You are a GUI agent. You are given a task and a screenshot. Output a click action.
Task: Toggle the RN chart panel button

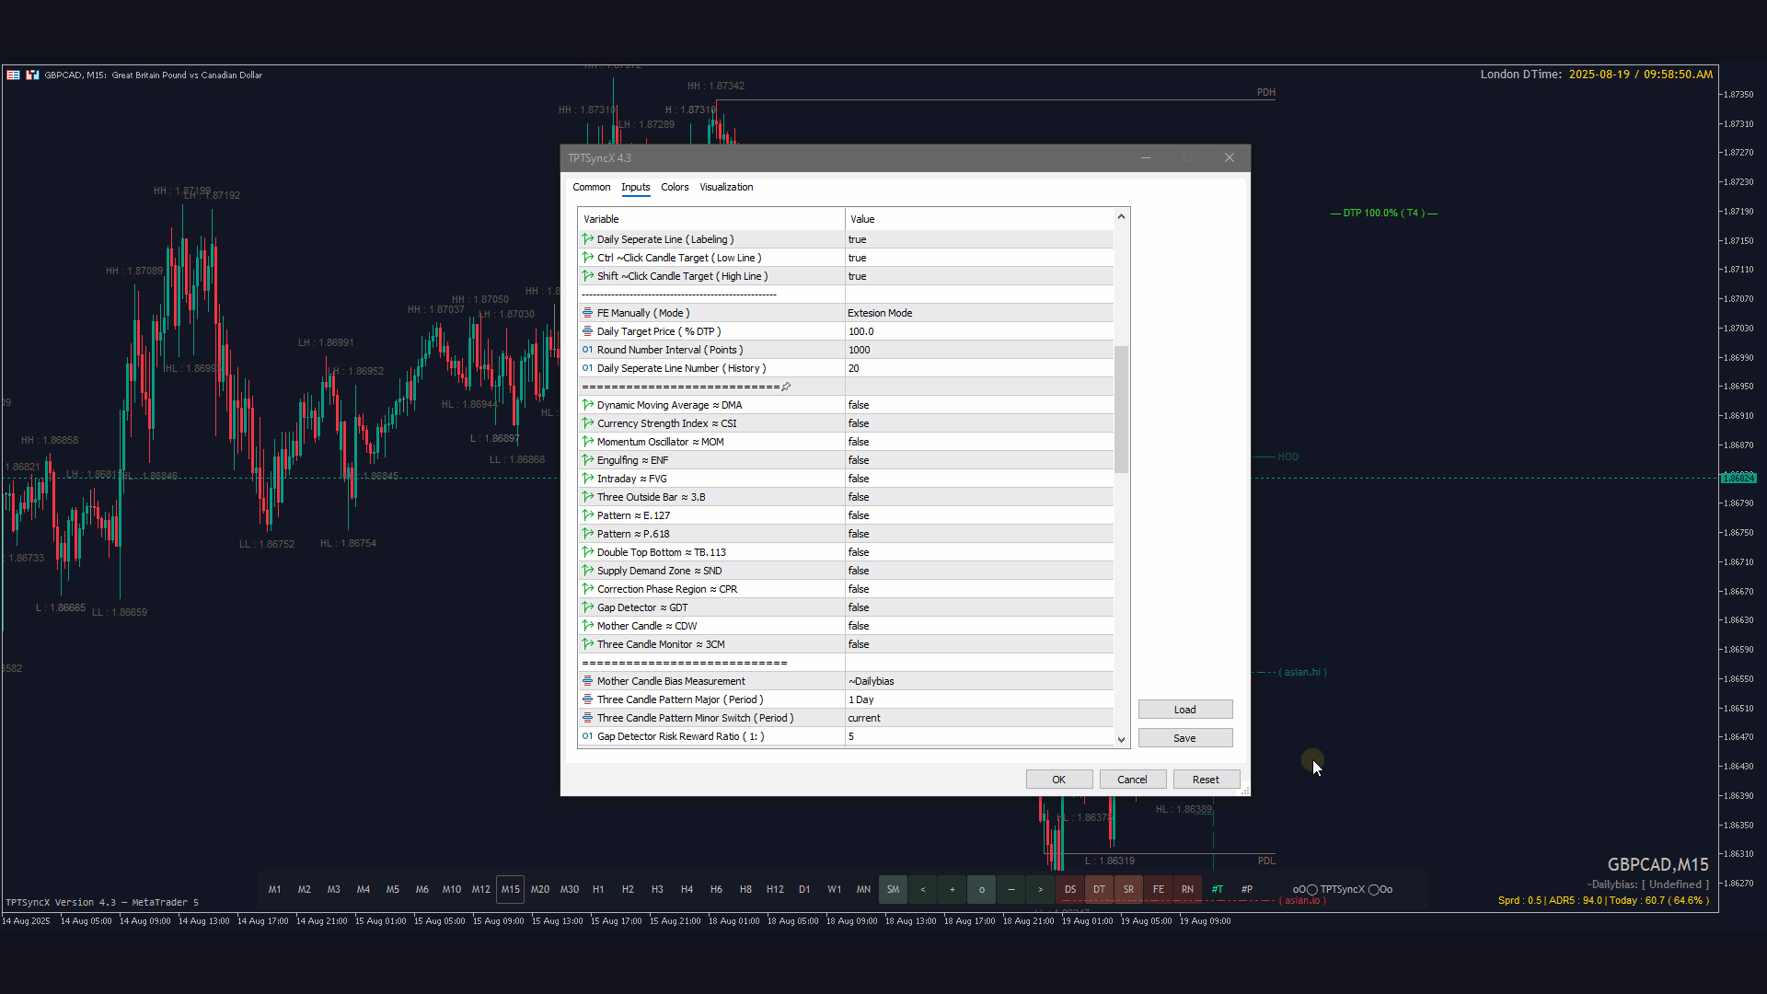click(1187, 889)
